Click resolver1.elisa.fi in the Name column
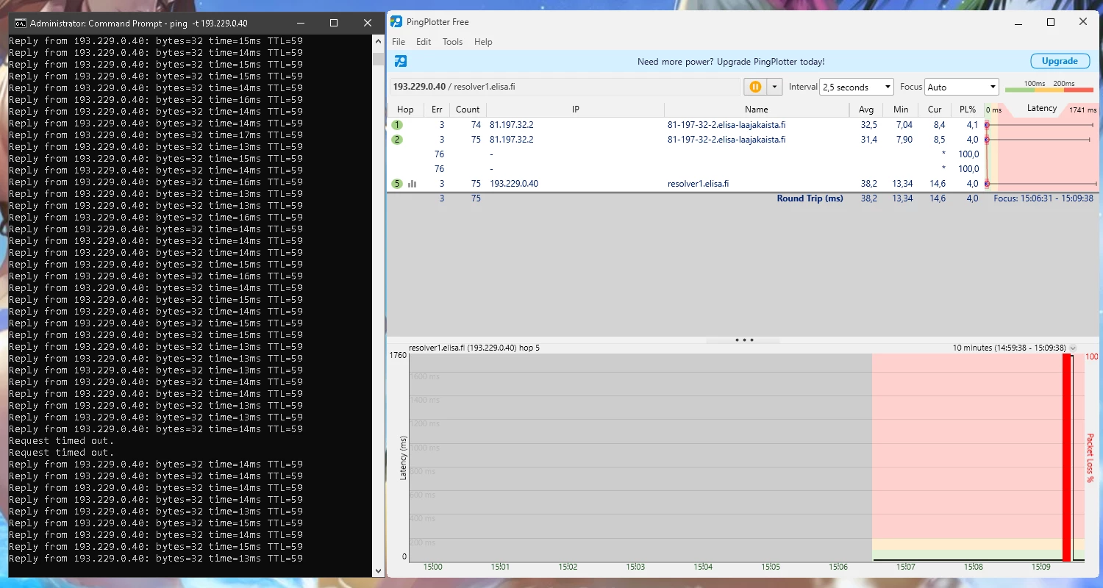Image resolution: width=1103 pixels, height=588 pixels. (698, 184)
